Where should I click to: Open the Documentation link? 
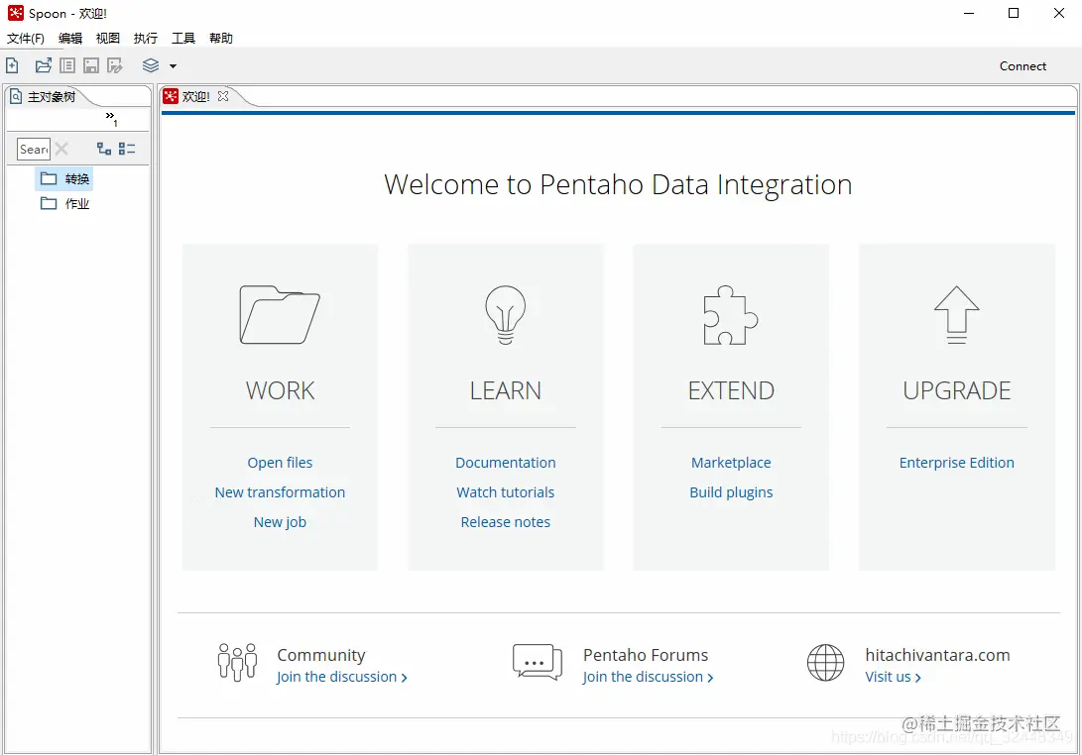pos(505,463)
